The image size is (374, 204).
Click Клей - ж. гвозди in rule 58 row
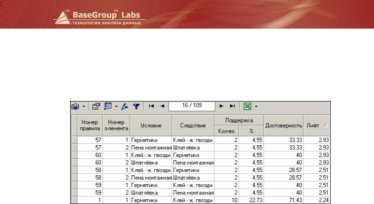(x=151, y=170)
